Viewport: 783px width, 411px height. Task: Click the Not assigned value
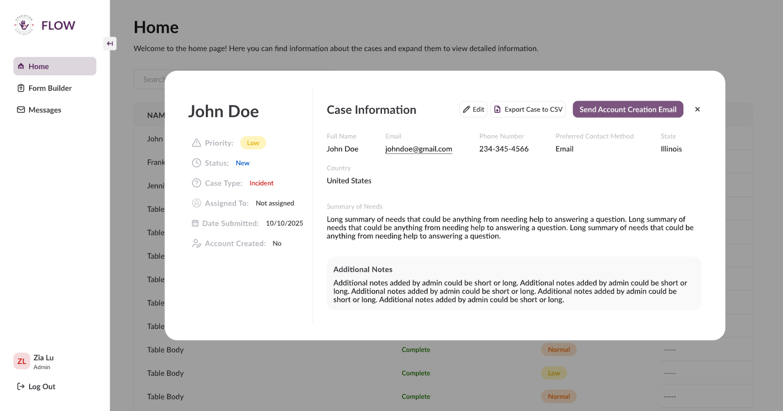pyautogui.click(x=275, y=203)
